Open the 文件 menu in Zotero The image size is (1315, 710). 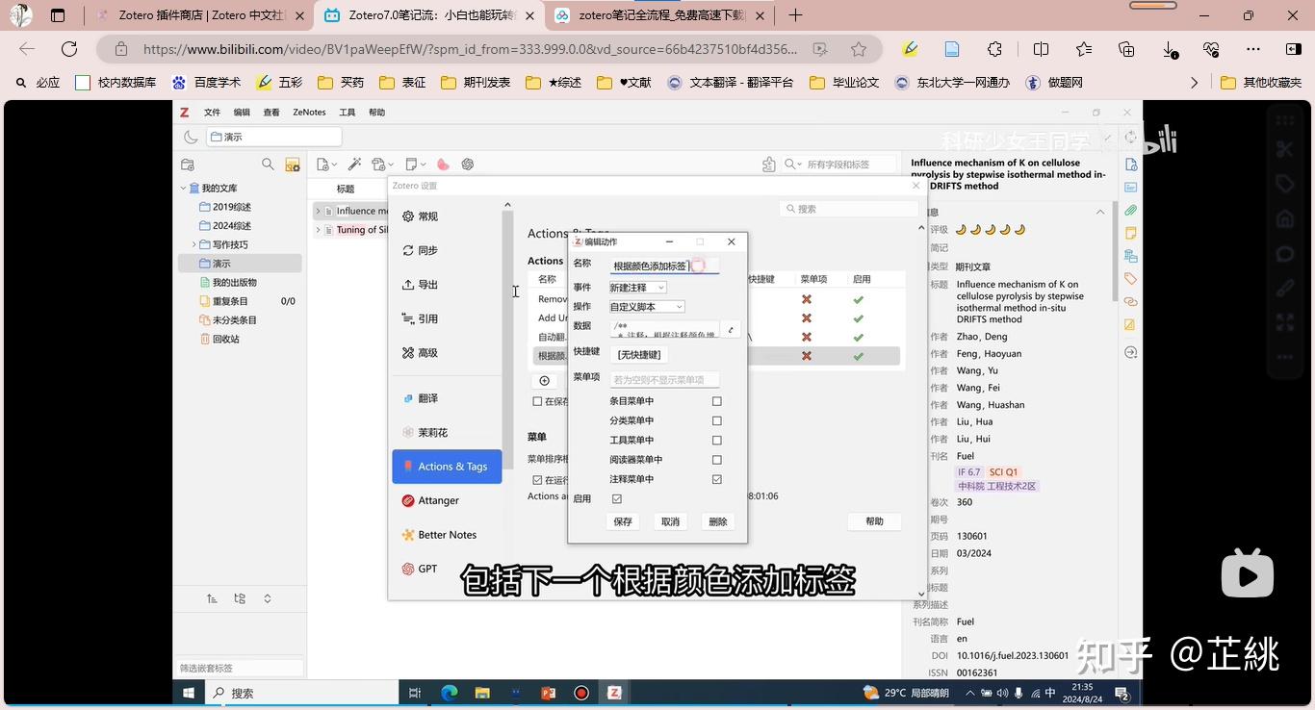click(x=212, y=113)
